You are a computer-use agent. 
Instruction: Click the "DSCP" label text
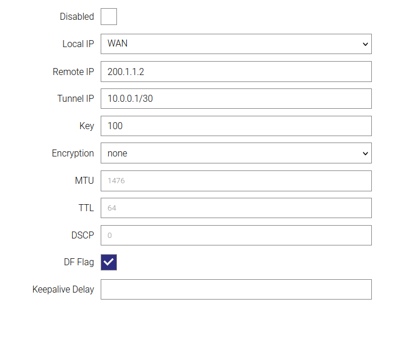[83, 236]
